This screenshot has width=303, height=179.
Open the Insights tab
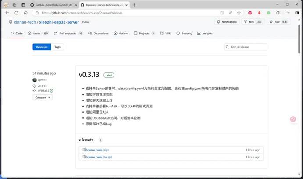(205, 34)
